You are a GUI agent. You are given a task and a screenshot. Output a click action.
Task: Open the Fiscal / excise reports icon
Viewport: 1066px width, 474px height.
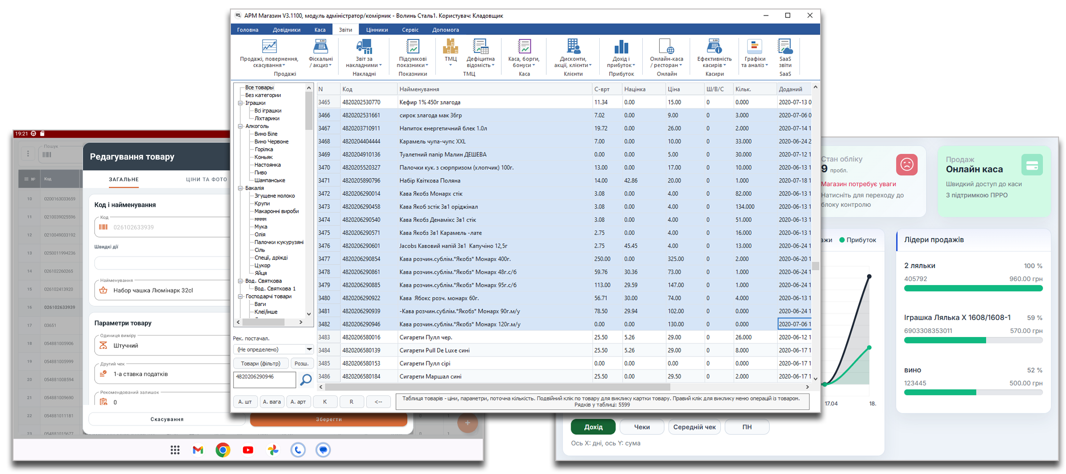tap(320, 46)
